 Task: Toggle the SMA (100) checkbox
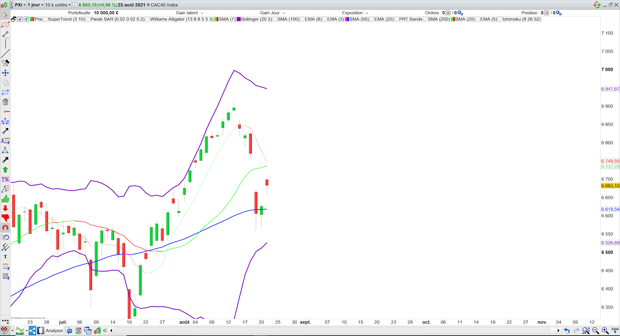click(275, 19)
